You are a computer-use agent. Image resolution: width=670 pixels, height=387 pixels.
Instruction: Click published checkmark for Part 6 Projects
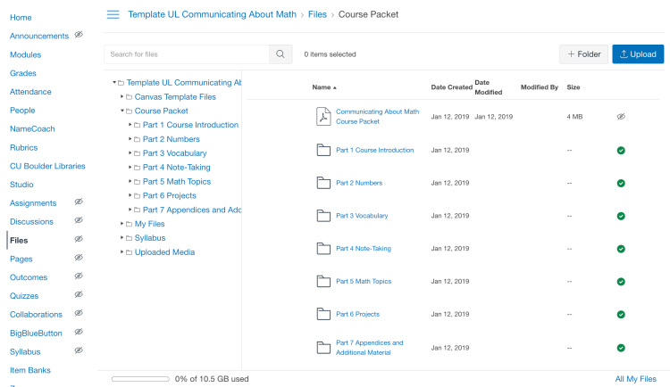621,314
